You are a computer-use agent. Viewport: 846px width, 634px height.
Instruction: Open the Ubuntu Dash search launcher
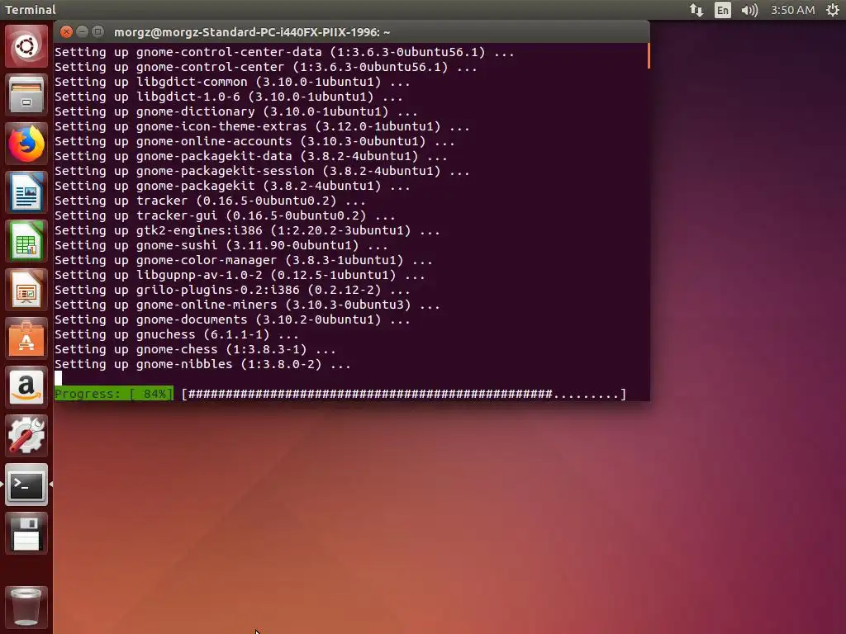click(x=26, y=46)
